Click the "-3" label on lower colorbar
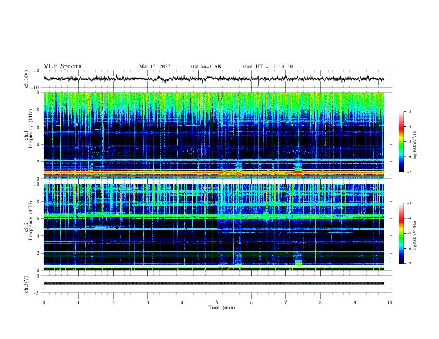Screen dimensions: 439x339 409,203
